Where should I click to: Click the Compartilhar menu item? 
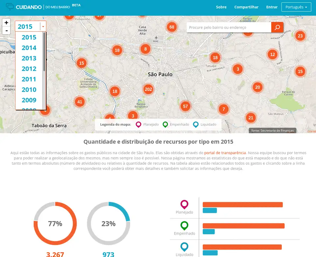click(246, 7)
